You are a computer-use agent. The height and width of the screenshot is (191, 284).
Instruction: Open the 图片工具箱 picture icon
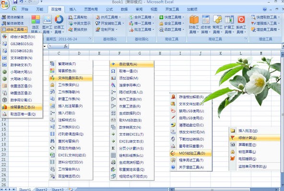click(x=47, y=19)
